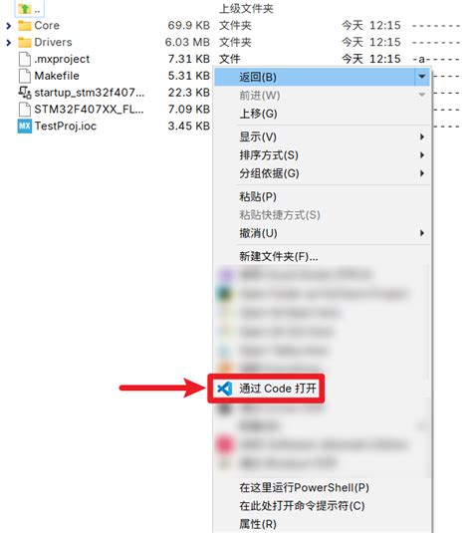Expand the Drivers folder tree arrow

tap(9, 43)
